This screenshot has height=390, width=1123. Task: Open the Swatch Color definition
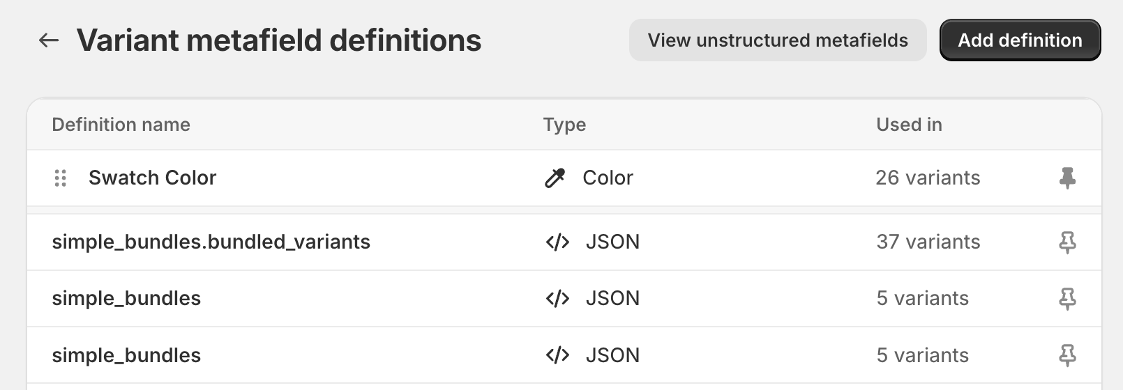click(x=152, y=178)
